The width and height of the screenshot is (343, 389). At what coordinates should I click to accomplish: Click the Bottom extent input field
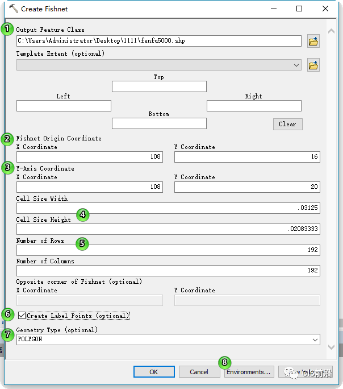(159, 123)
